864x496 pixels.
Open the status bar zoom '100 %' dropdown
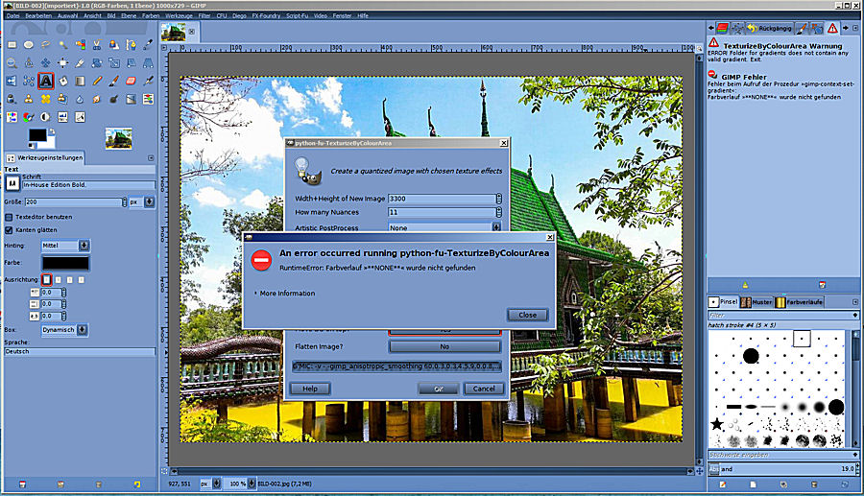(242, 484)
